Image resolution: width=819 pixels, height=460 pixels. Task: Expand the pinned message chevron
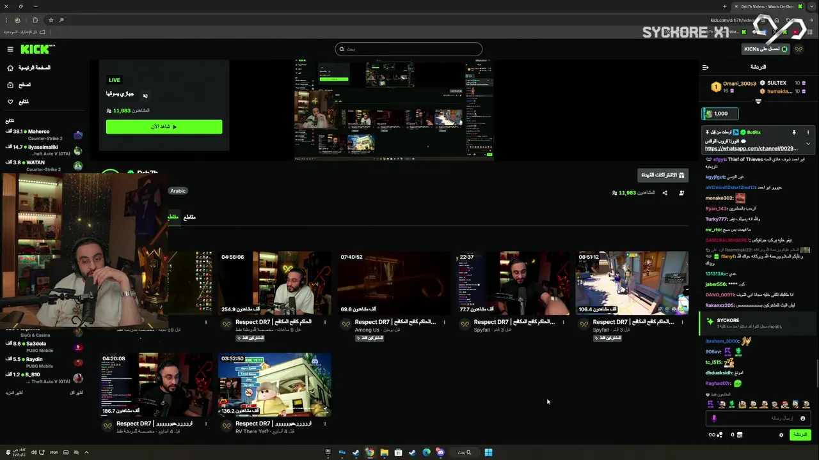(x=808, y=144)
